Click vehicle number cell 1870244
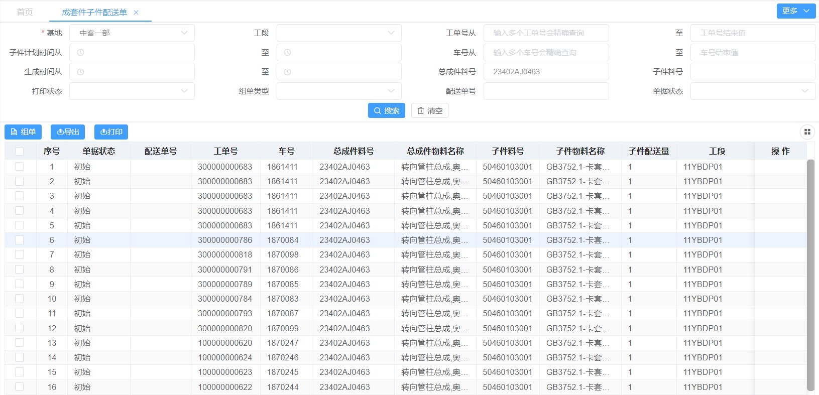 pyautogui.click(x=283, y=387)
